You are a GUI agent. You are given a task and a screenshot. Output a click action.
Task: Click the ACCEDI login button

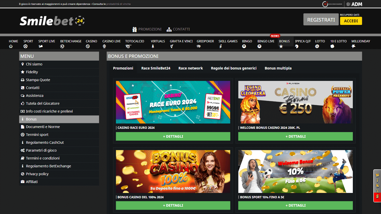(351, 21)
